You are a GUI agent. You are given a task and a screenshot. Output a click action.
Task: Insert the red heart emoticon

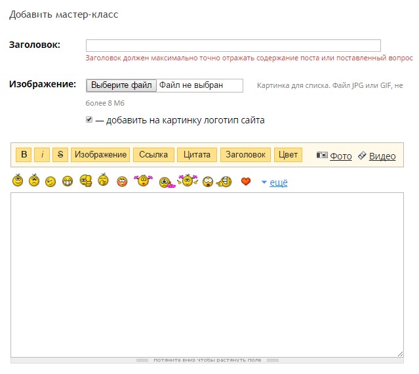click(246, 182)
